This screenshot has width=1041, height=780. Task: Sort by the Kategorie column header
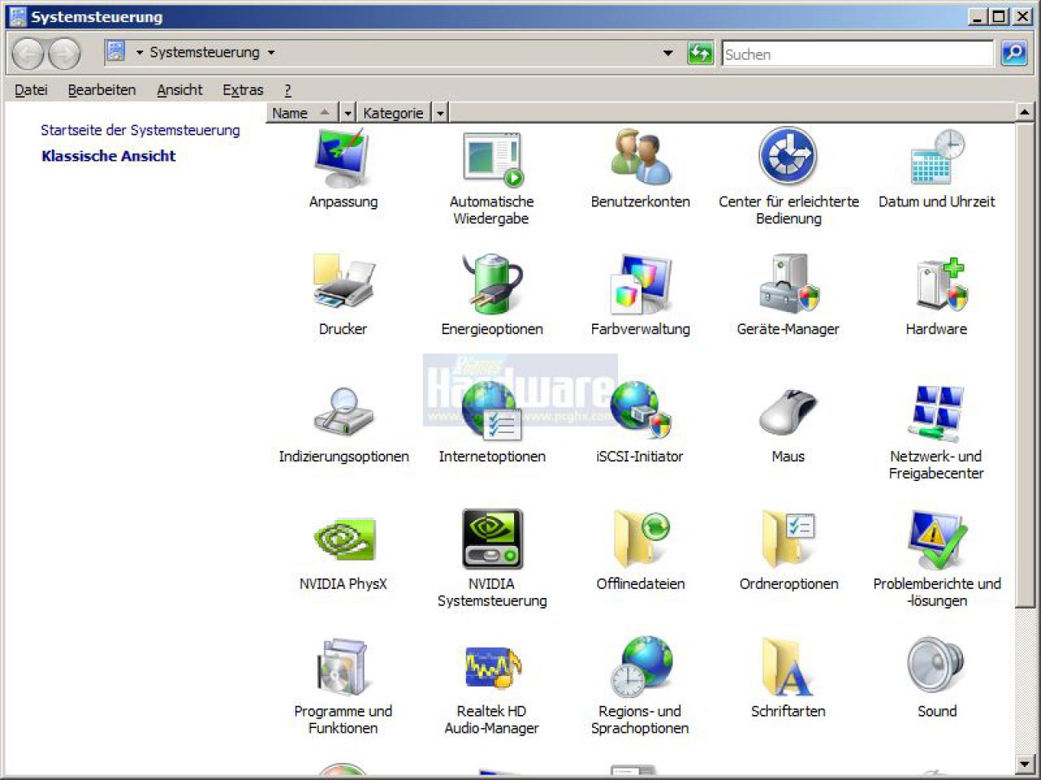(x=394, y=113)
